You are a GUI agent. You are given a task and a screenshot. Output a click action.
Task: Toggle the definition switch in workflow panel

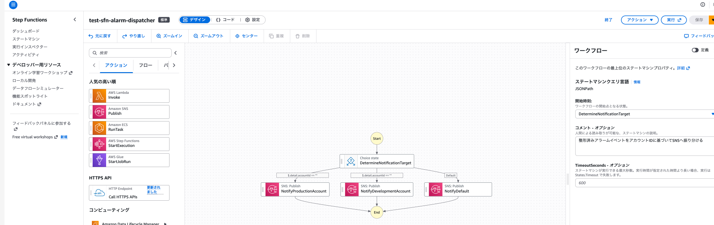coord(695,50)
